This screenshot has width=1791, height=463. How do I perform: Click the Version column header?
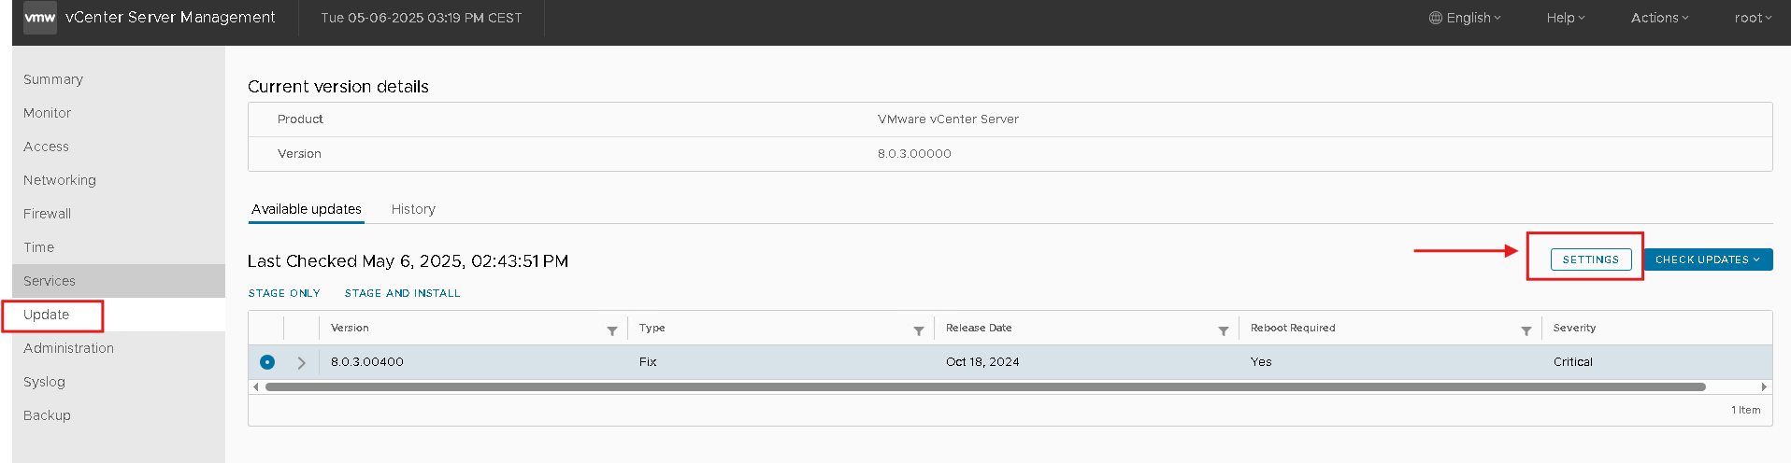(x=350, y=328)
